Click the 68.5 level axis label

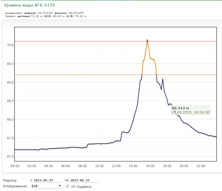10,101
